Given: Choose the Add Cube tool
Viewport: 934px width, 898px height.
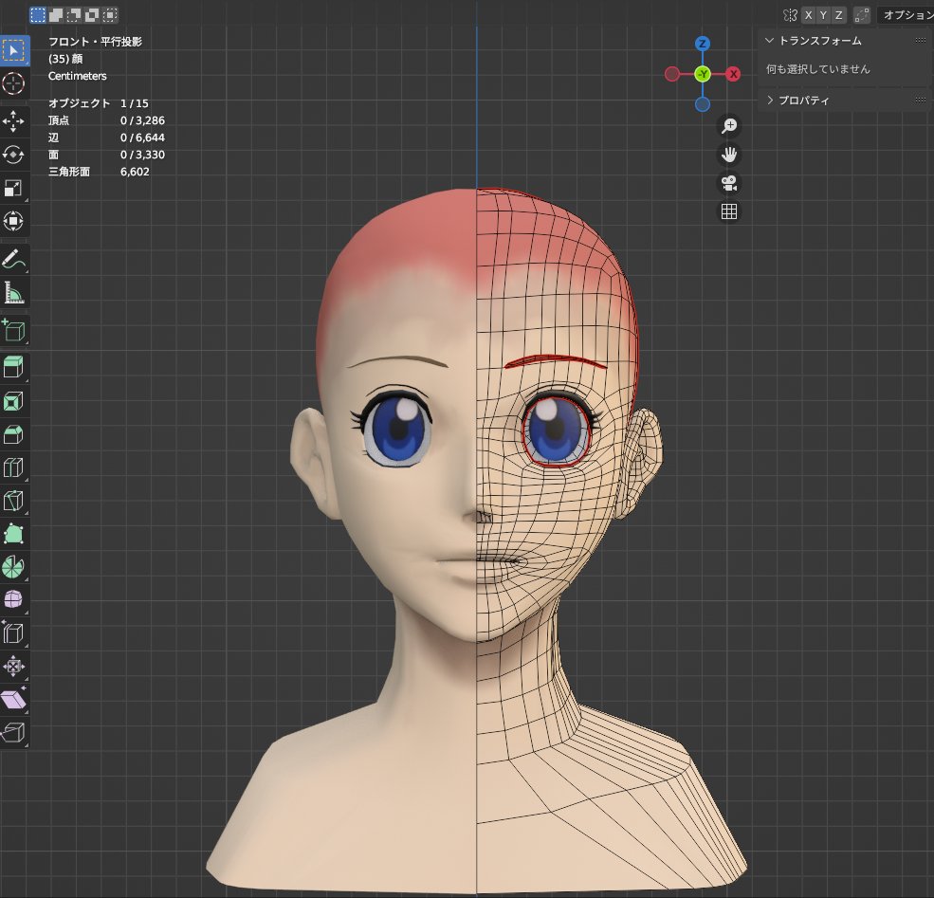Looking at the screenshot, I should [x=13, y=331].
